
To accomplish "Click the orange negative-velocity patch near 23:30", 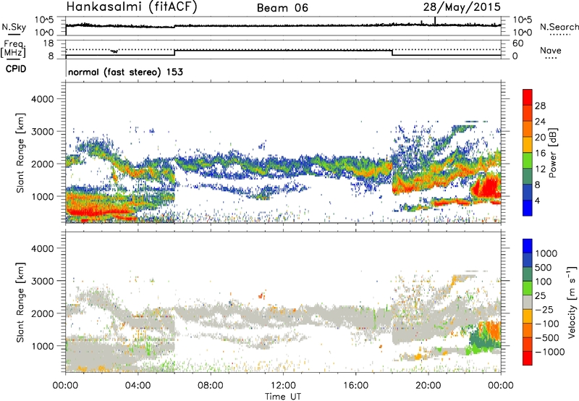I will click(x=492, y=331).
